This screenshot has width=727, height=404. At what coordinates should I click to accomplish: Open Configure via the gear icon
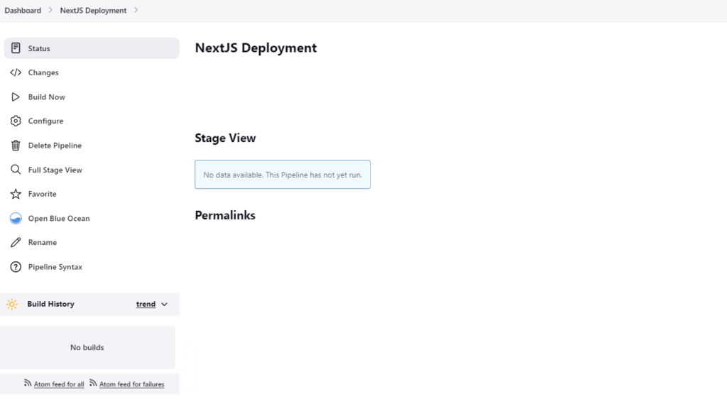pos(16,121)
